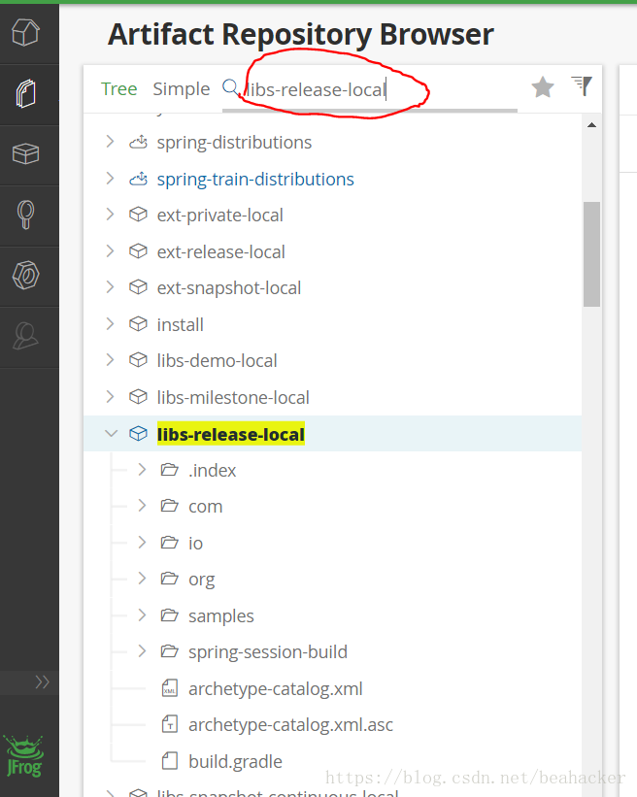Expand the .index folder
The image size is (637, 797).
click(x=142, y=470)
